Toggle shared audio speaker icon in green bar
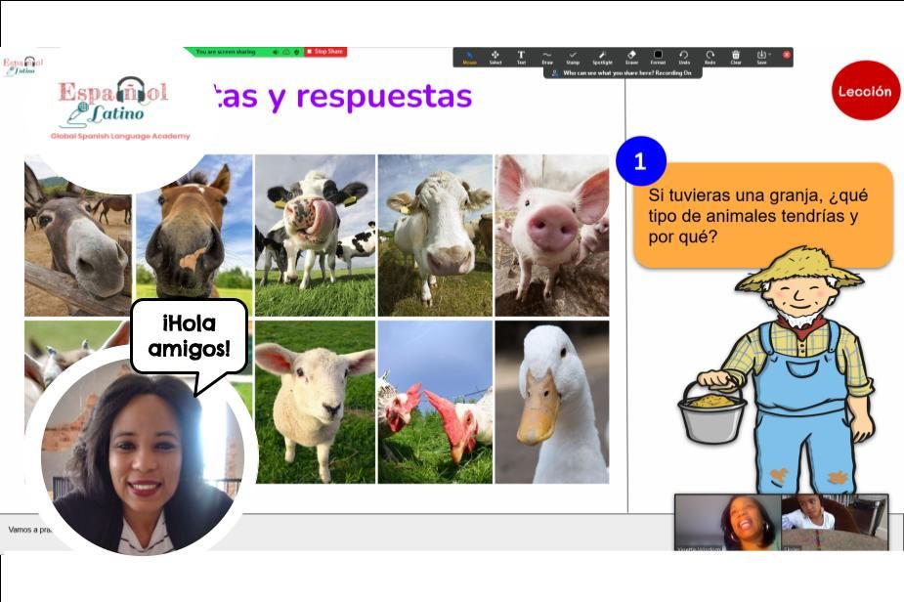 click(275, 52)
